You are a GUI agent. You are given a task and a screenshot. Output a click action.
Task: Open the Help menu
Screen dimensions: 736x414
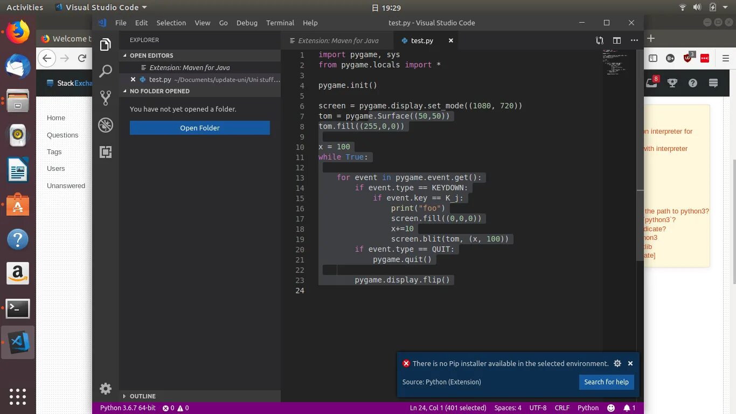pyautogui.click(x=310, y=23)
